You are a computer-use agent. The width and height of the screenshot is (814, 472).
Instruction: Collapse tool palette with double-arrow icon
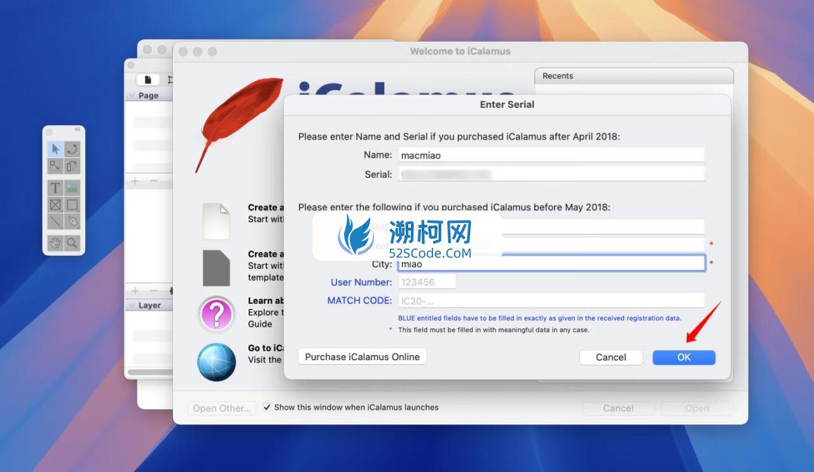click(x=78, y=130)
